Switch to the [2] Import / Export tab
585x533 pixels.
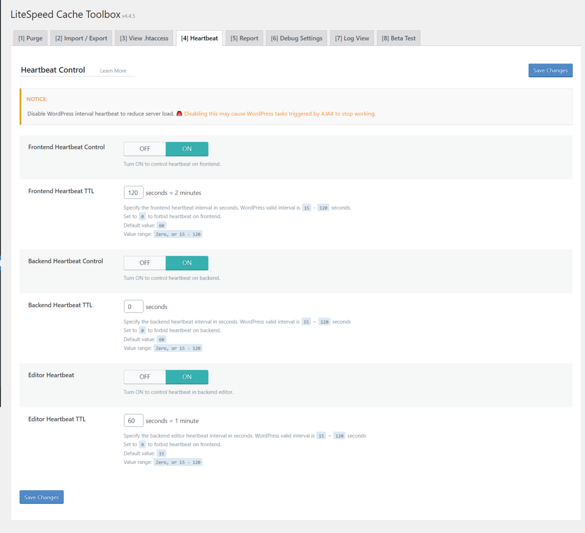click(81, 38)
